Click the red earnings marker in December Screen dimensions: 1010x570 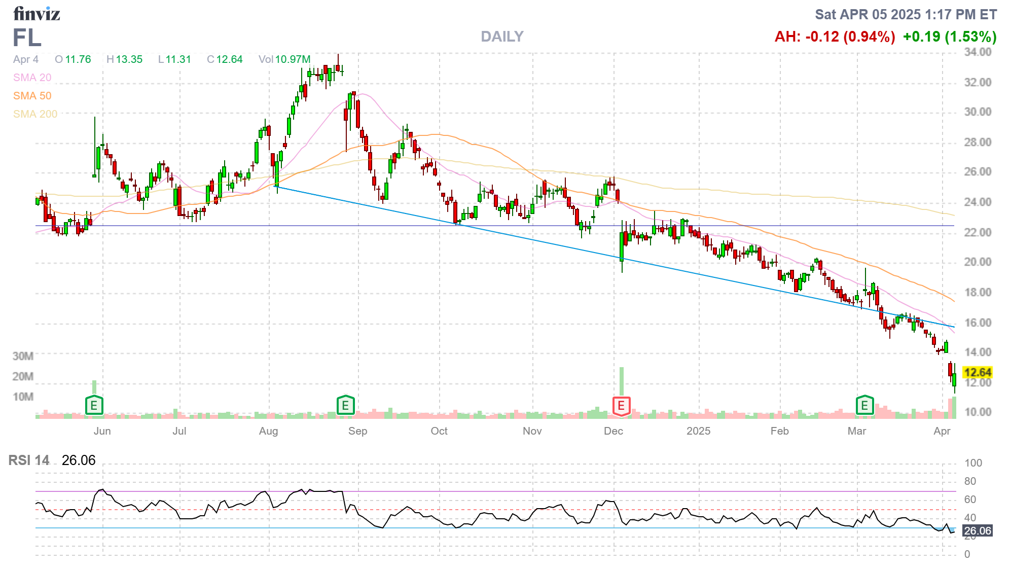(621, 406)
